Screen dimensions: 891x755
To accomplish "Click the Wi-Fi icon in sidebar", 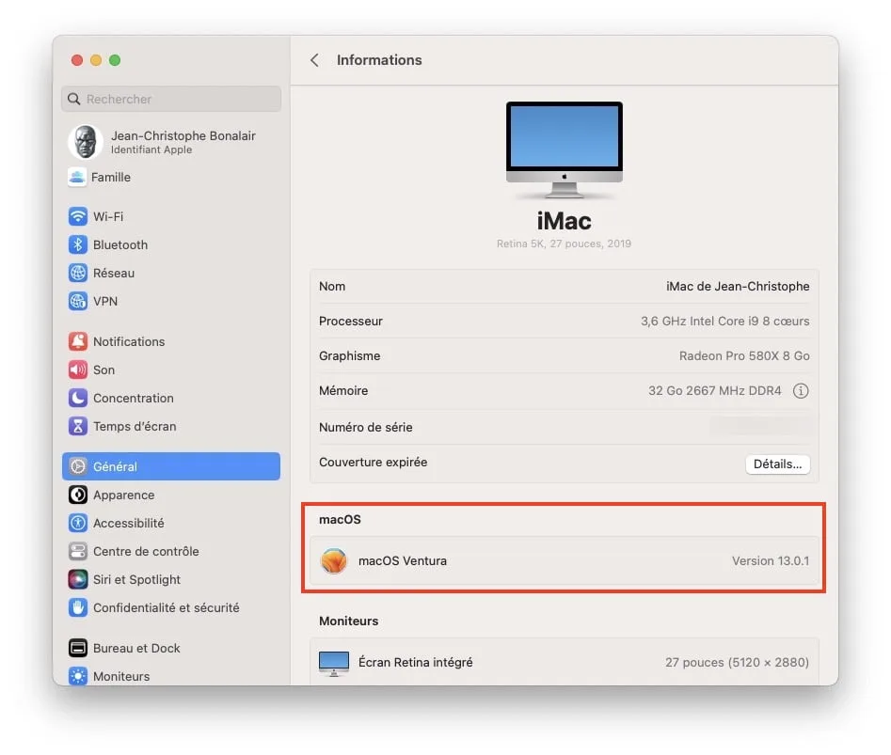I will point(78,216).
